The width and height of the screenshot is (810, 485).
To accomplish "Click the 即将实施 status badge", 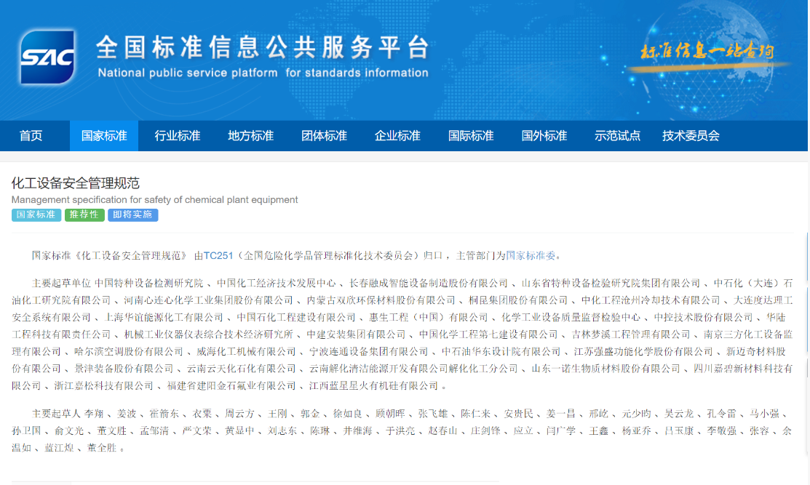I will (x=132, y=215).
